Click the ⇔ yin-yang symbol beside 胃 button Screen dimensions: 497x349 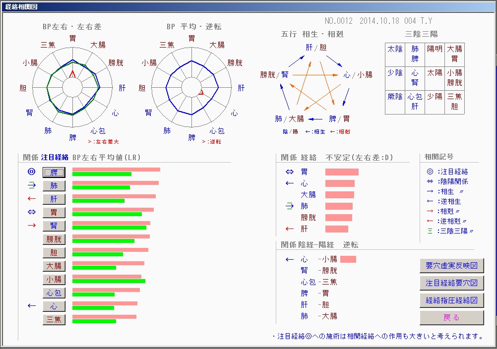coord(32,212)
